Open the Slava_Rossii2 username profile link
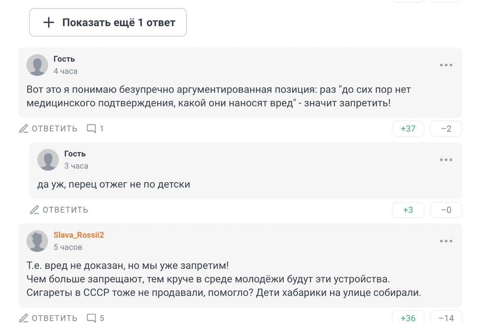Viewport: 480px width, 323px height. [79, 235]
